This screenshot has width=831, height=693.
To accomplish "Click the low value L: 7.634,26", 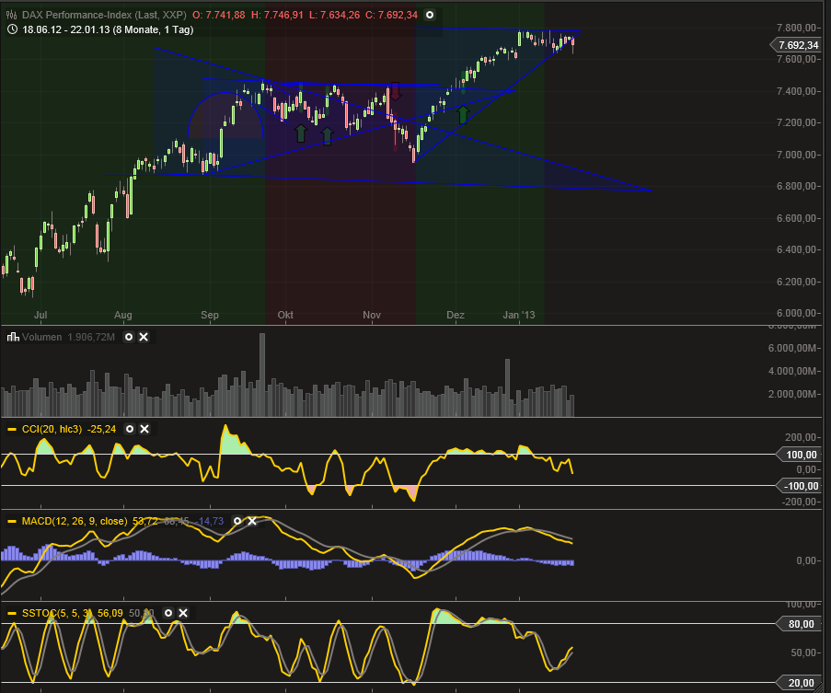I will (334, 15).
